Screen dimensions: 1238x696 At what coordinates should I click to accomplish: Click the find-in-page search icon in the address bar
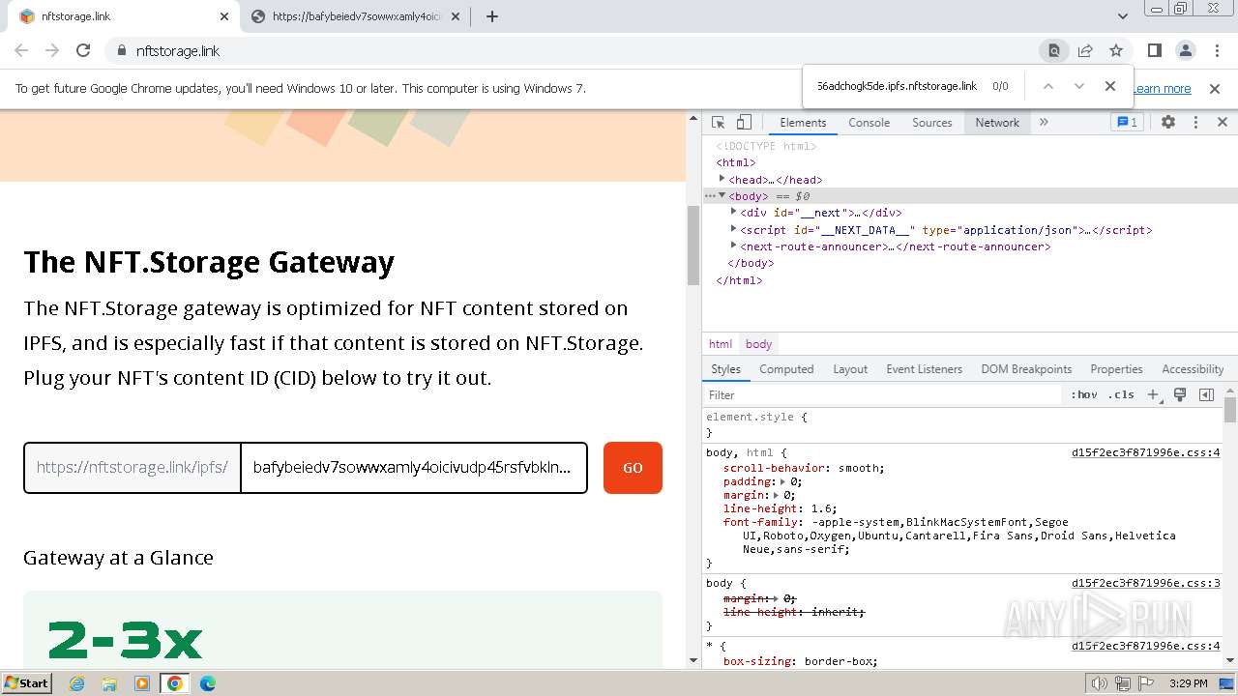click(1054, 50)
